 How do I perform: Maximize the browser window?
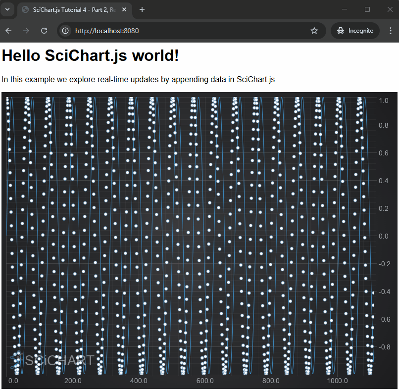pyautogui.click(x=367, y=9)
